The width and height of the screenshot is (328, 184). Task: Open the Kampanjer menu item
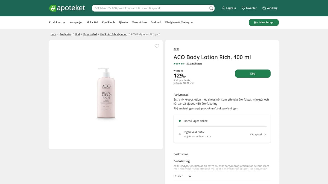click(76, 22)
